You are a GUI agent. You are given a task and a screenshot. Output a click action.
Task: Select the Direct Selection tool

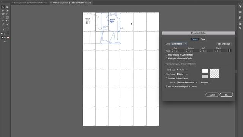pos(7,7)
